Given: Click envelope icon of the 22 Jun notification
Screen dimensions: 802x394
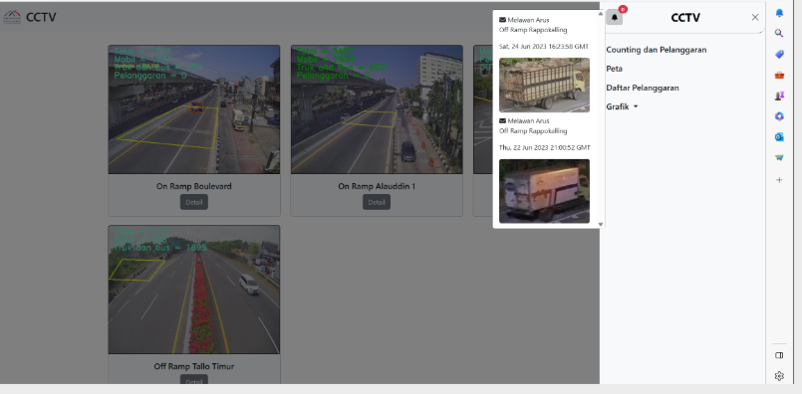Looking at the screenshot, I should coord(502,121).
